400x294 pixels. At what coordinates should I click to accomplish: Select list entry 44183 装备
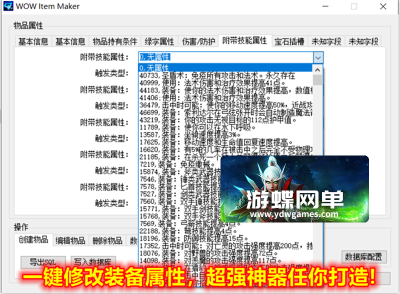click(x=225, y=90)
